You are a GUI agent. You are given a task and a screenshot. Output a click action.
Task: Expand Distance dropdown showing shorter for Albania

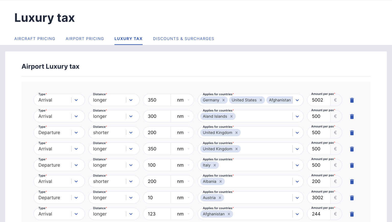[x=131, y=182]
